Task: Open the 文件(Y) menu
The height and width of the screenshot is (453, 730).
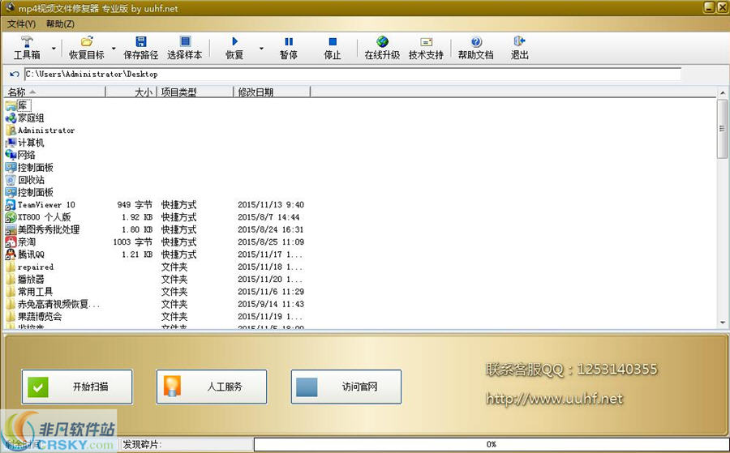Action: click(21, 24)
